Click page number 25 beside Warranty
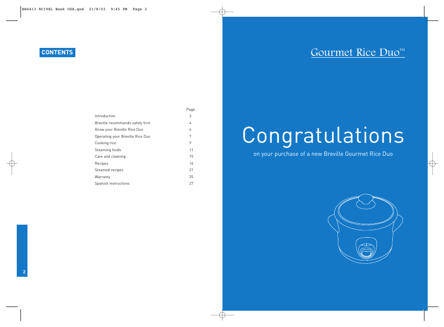Image resolution: width=444 pixels, height=327 pixels. (191, 177)
